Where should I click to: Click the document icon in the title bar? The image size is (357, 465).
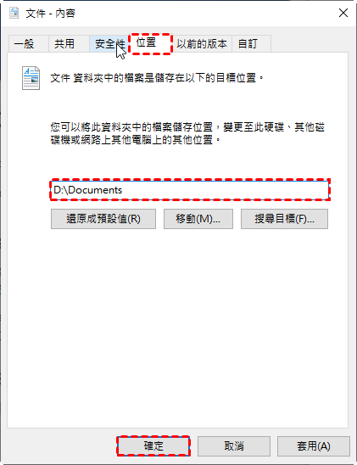[14, 13]
